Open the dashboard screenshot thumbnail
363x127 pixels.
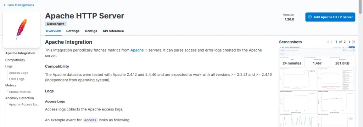(x=317, y=86)
